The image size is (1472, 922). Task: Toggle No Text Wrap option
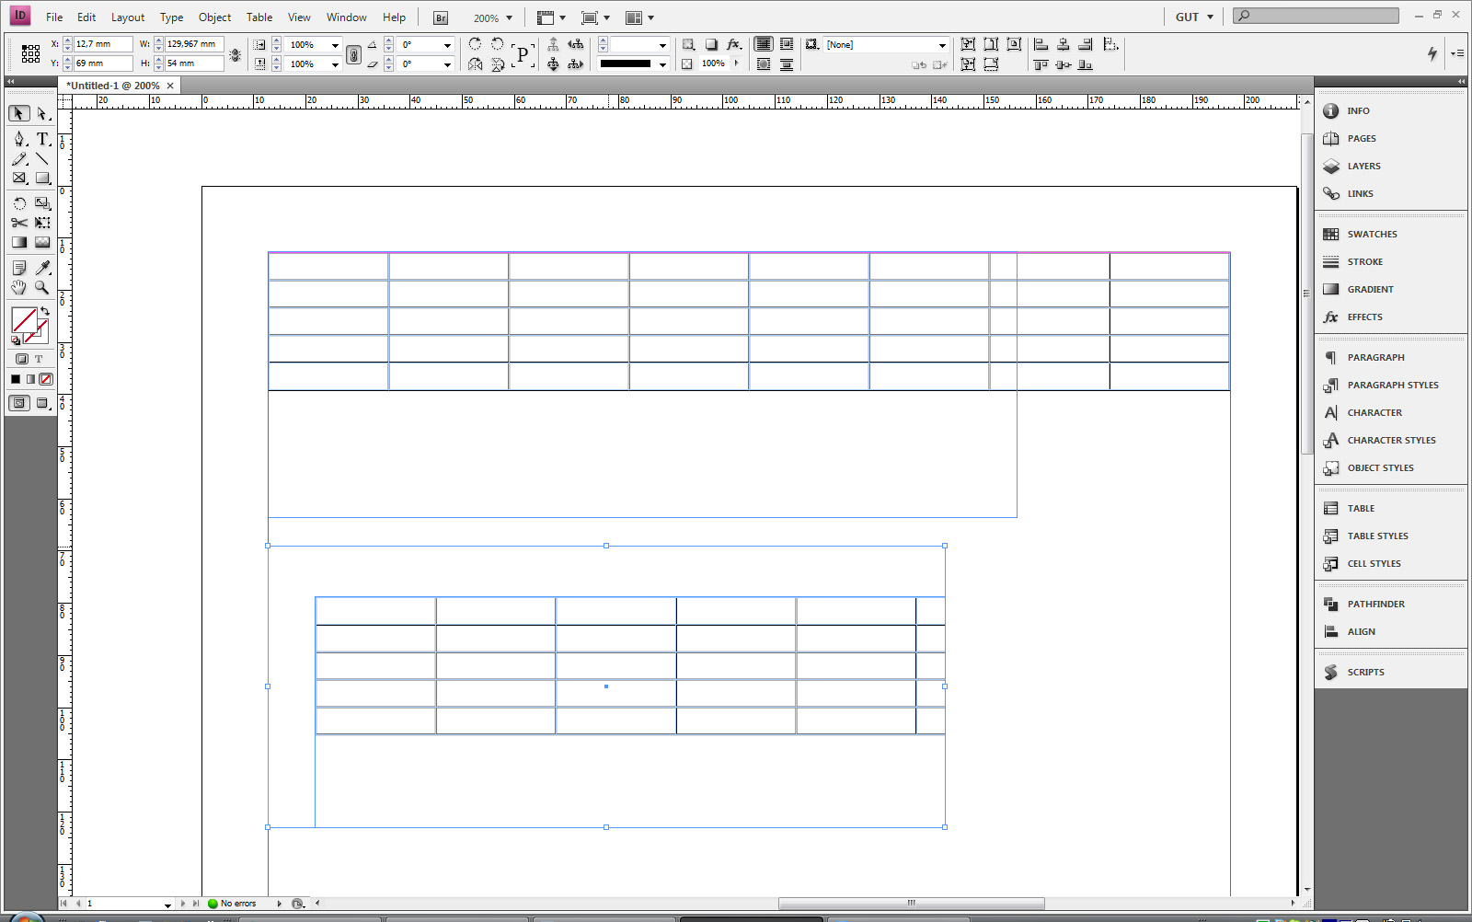(764, 44)
